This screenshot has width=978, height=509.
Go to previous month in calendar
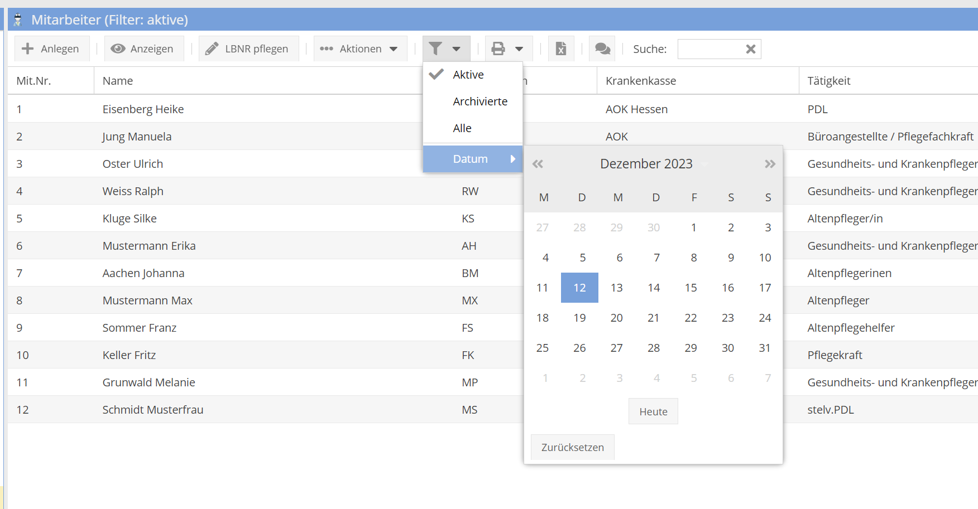(538, 164)
